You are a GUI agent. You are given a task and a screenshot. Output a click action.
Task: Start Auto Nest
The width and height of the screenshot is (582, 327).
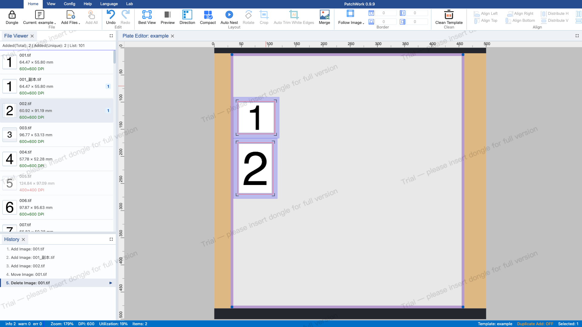(229, 18)
